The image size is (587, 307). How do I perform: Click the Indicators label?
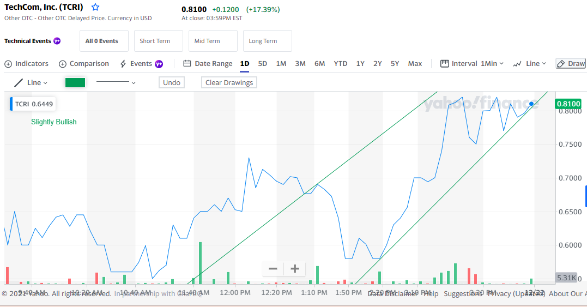32,64
